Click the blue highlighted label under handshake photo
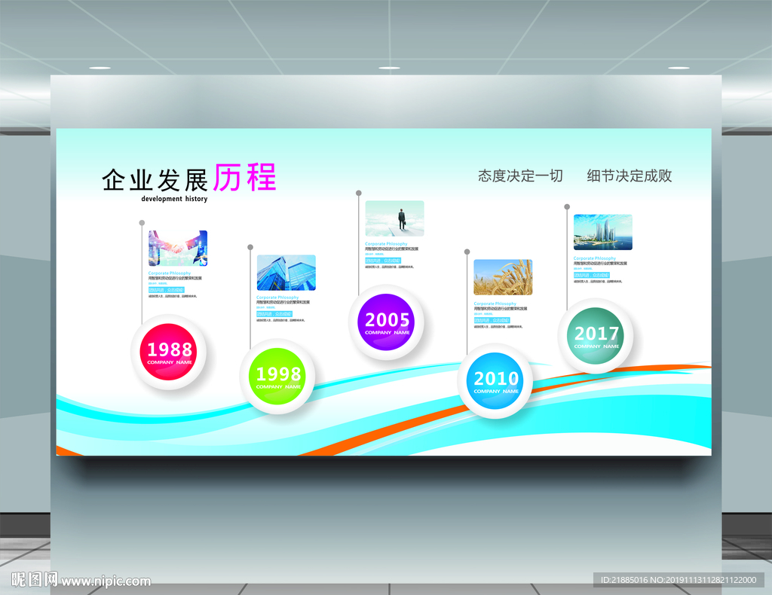This screenshot has height=595, width=772. 167,290
